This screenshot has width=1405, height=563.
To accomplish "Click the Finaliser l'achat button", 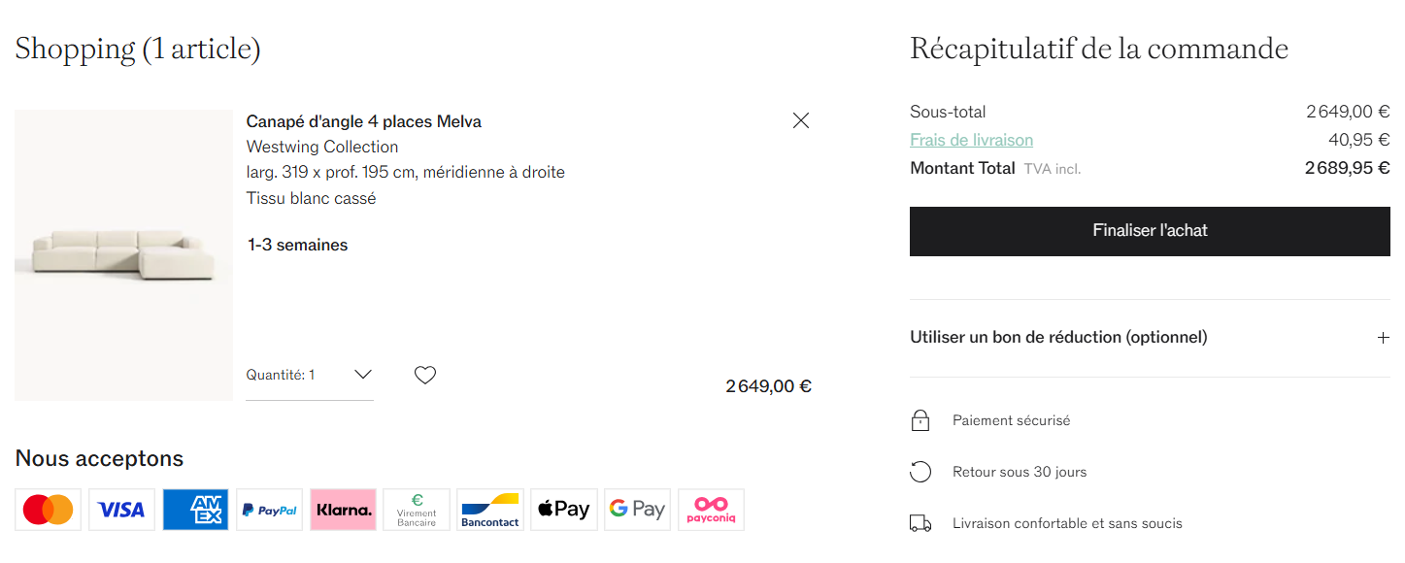I will (x=1150, y=231).
